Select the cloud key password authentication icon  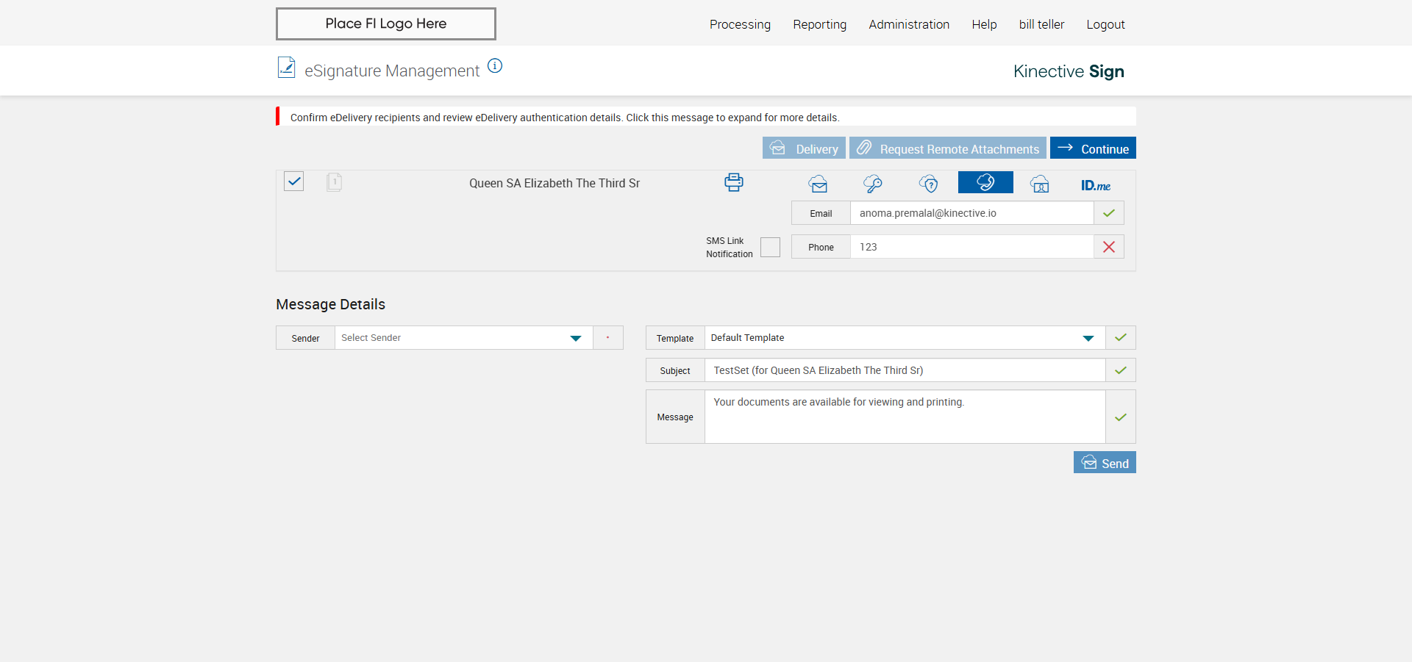click(x=873, y=184)
